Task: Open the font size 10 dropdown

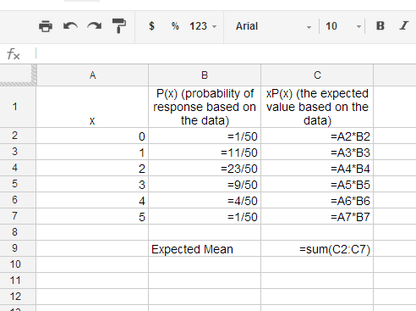Action: [x=343, y=26]
